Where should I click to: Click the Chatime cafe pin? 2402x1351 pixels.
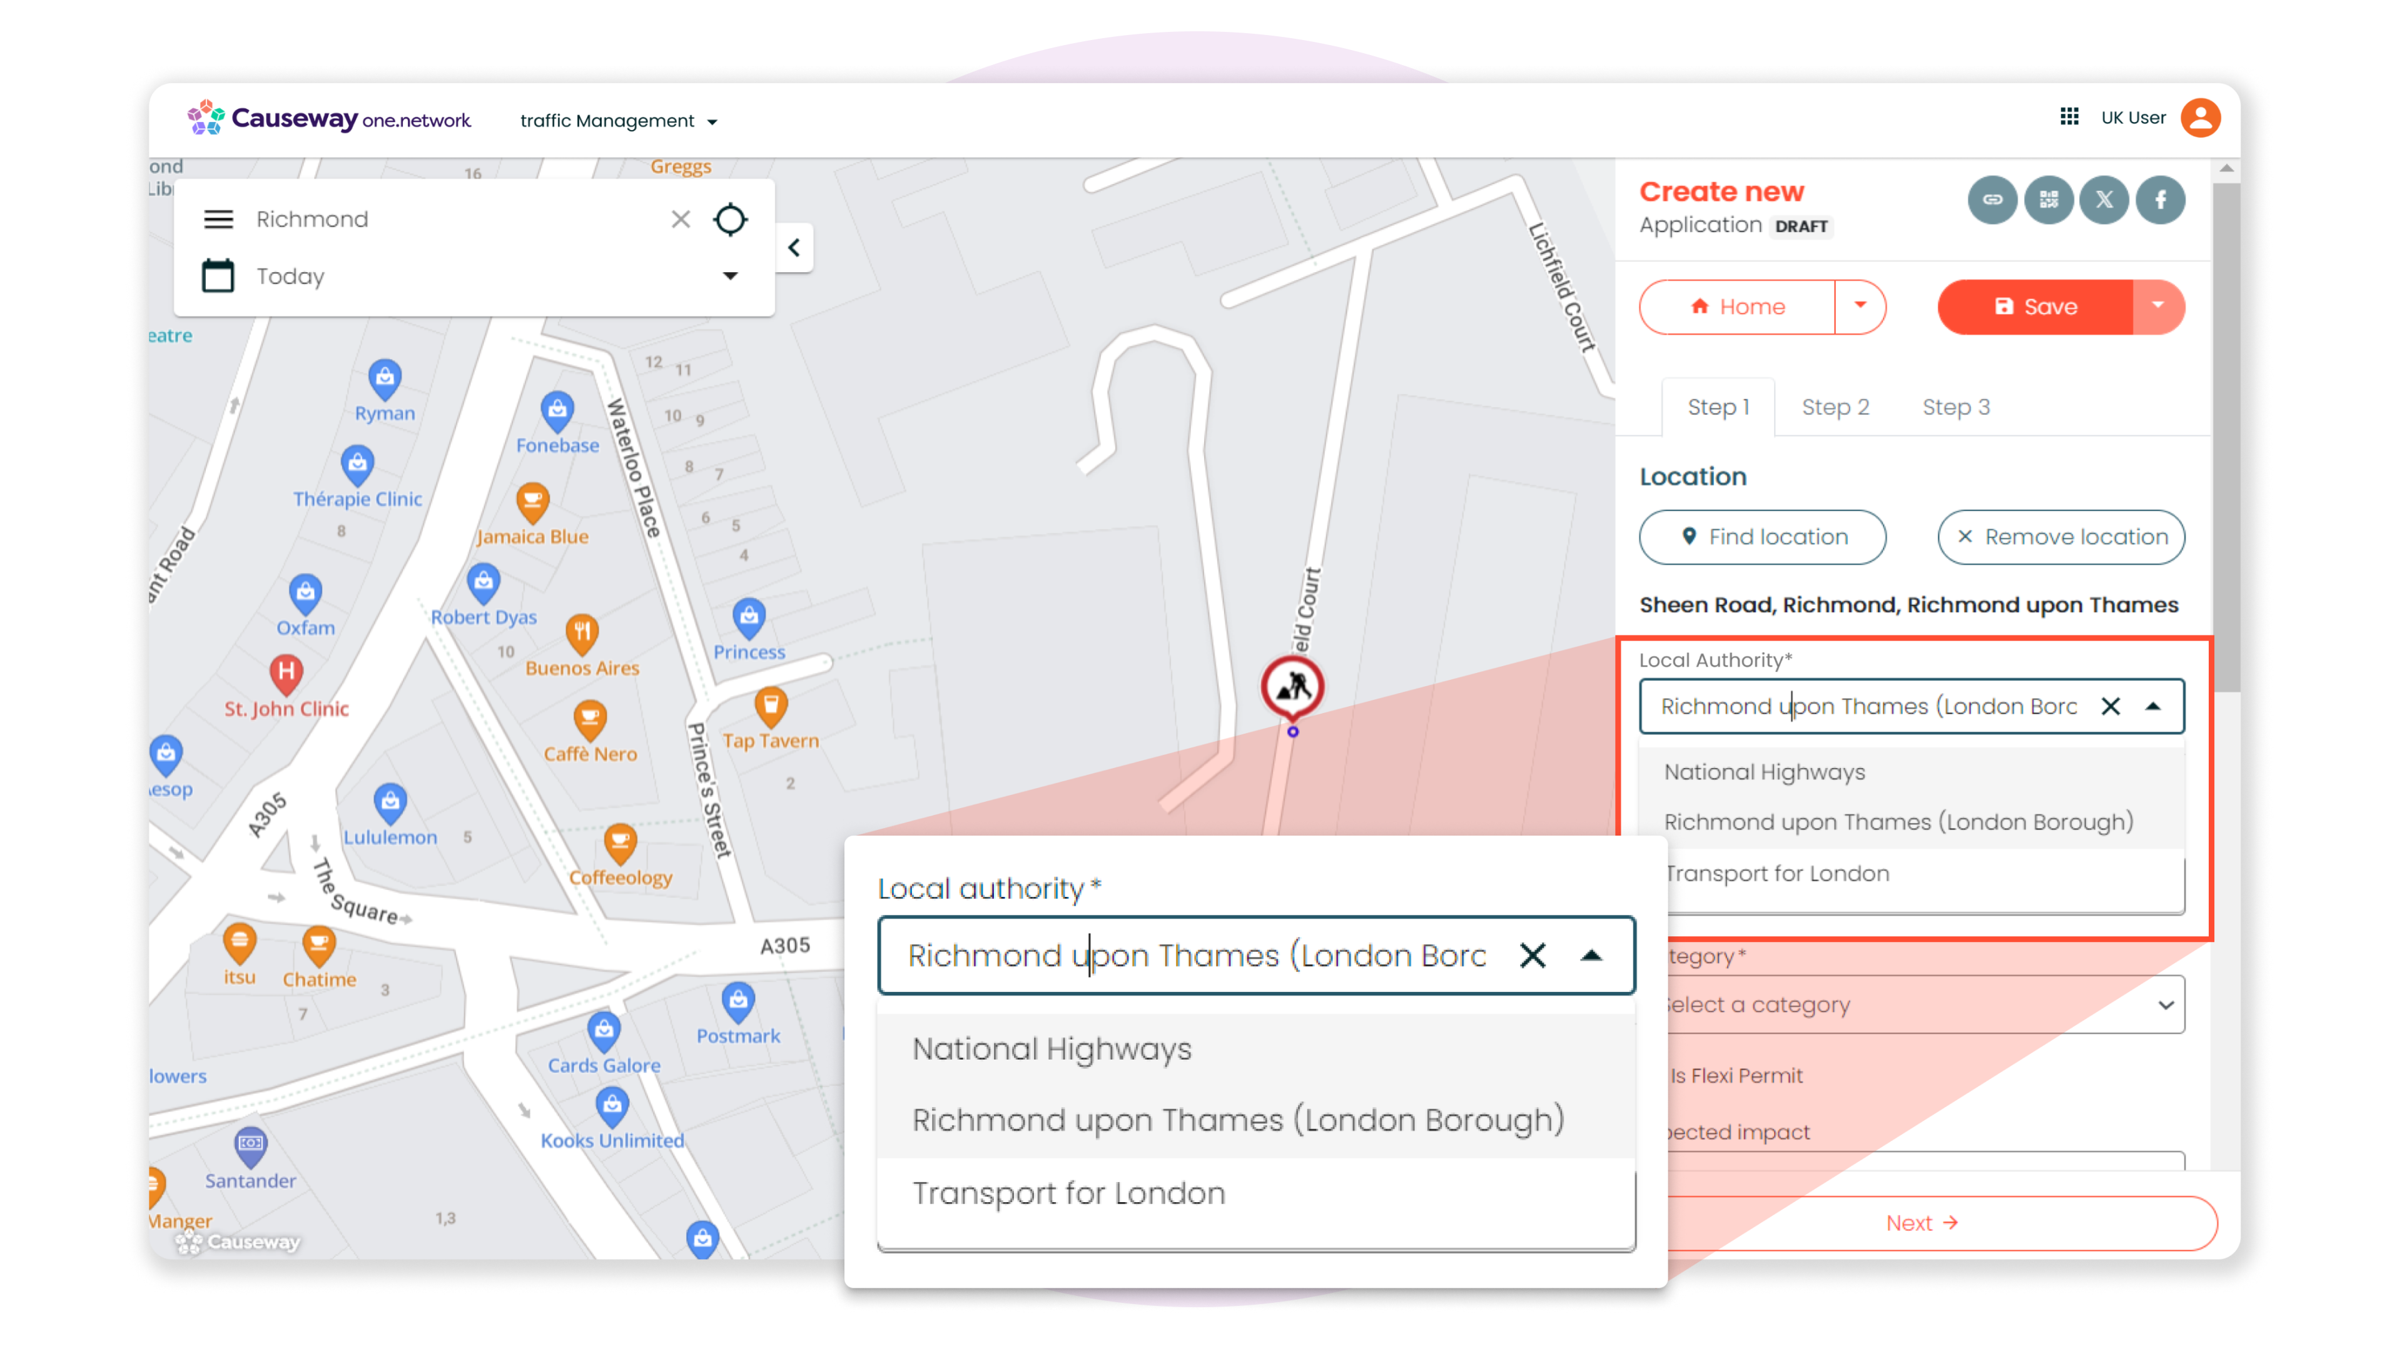click(319, 946)
